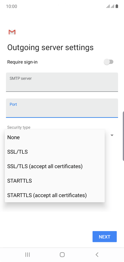Choose SSL/TLS security option
Image resolution: width=124 pixels, height=262 pixels.
(x=55, y=152)
